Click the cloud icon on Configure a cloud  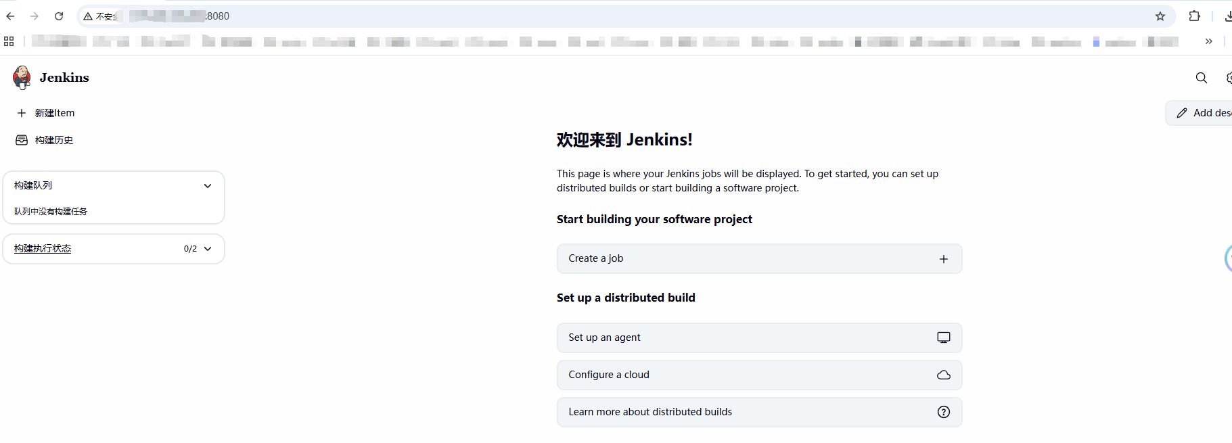944,375
